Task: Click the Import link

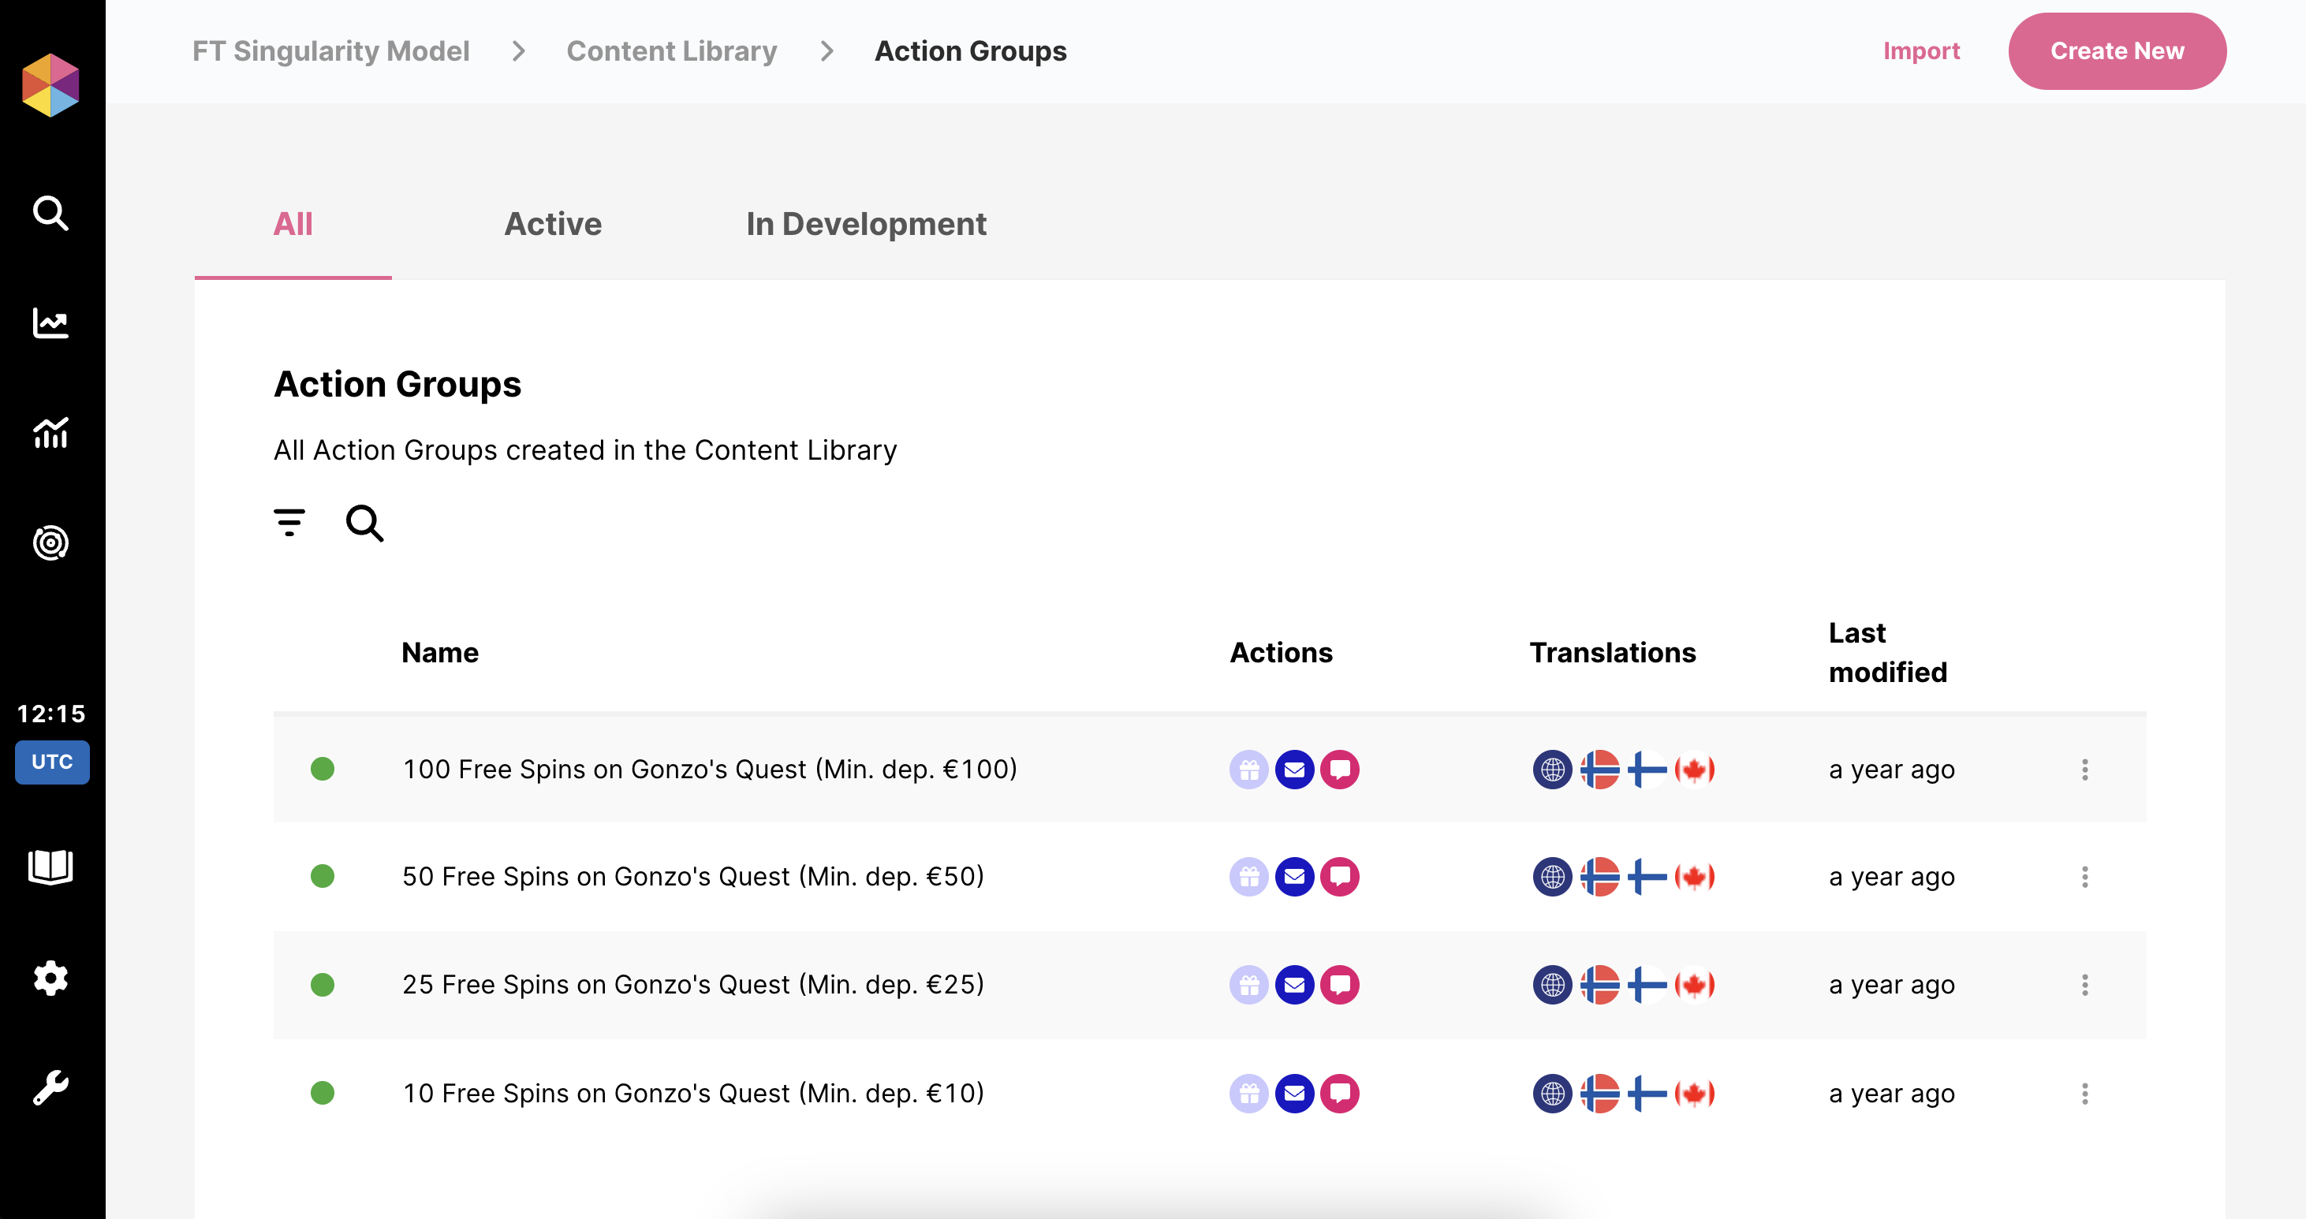Action: point(1921,51)
